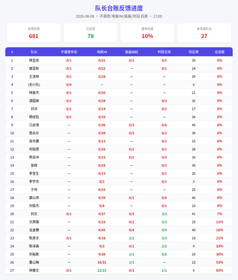Click the 0/36 cell in row 9

tap(102, 125)
